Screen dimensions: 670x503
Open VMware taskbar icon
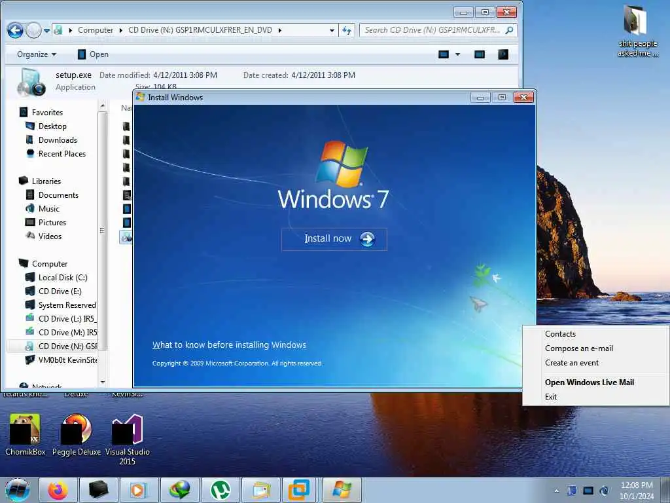tap(299, 490)
